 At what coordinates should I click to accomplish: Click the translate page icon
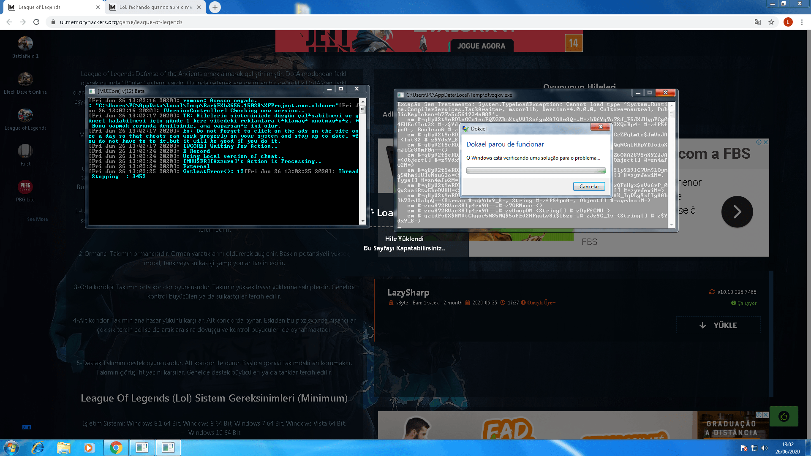758,22
